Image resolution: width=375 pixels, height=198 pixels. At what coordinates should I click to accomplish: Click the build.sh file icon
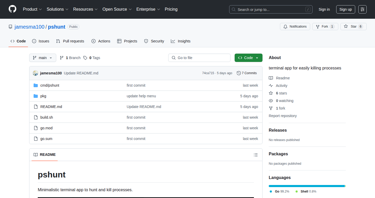click(36, 117)
